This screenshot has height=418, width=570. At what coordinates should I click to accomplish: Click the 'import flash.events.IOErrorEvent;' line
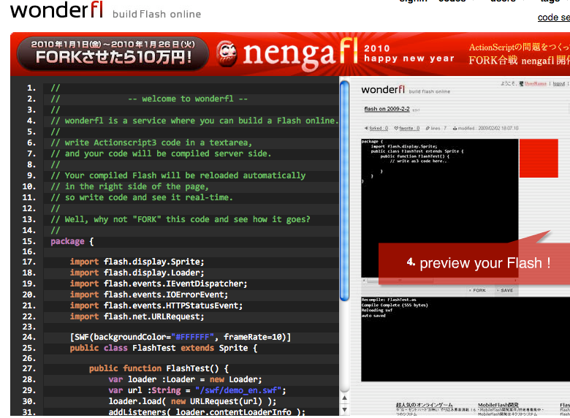click(149, 294)
